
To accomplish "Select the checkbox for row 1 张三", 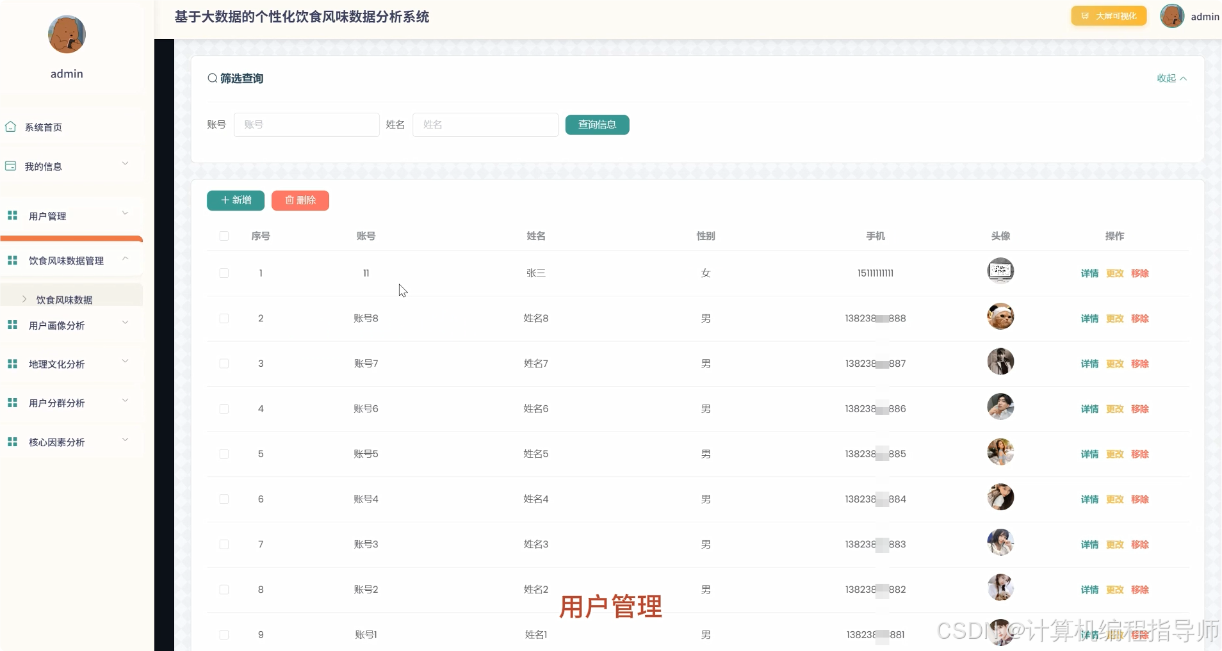I will point(223,273).
